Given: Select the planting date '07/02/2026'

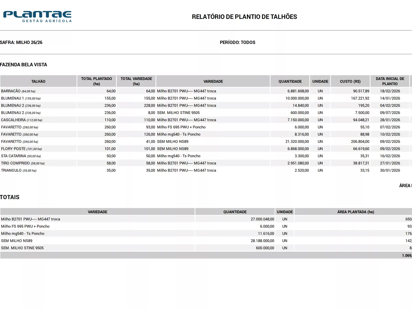Looking at the screenshot, I should point(390,127).
